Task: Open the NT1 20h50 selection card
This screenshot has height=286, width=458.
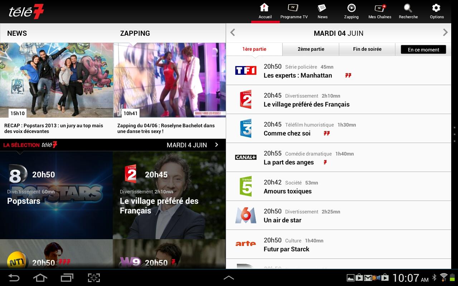Action: (x=56, y=254)
